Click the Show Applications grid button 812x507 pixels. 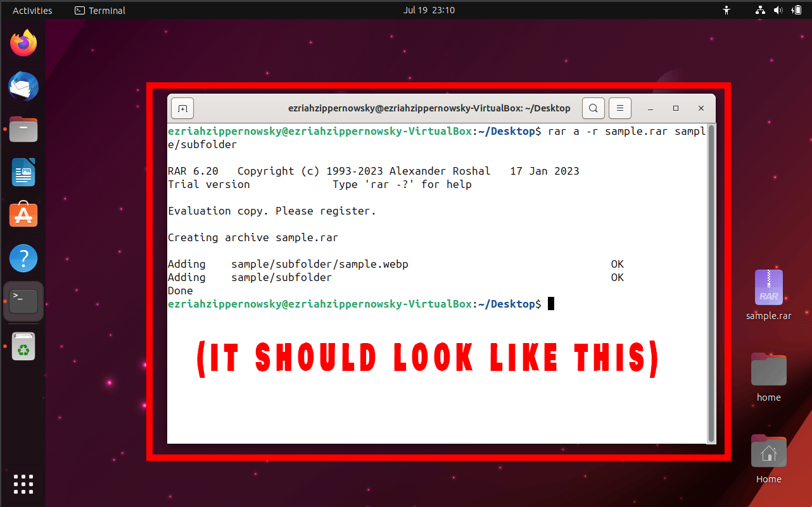(x=23, y=484)
